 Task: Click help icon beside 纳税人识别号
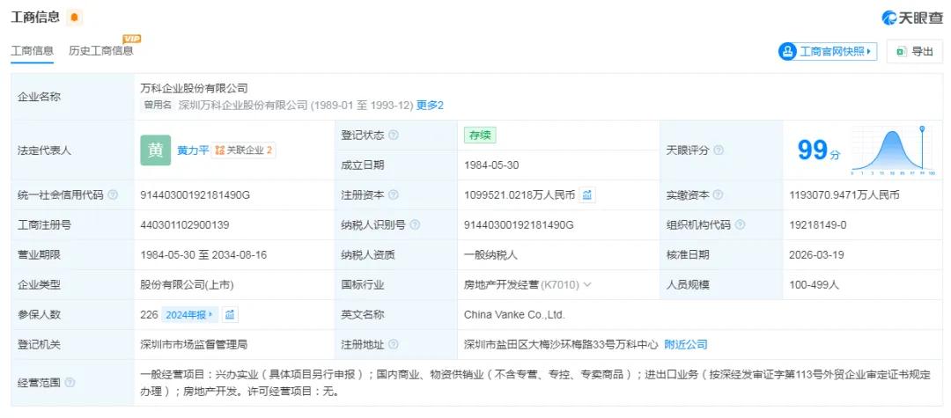pos(414,224)
